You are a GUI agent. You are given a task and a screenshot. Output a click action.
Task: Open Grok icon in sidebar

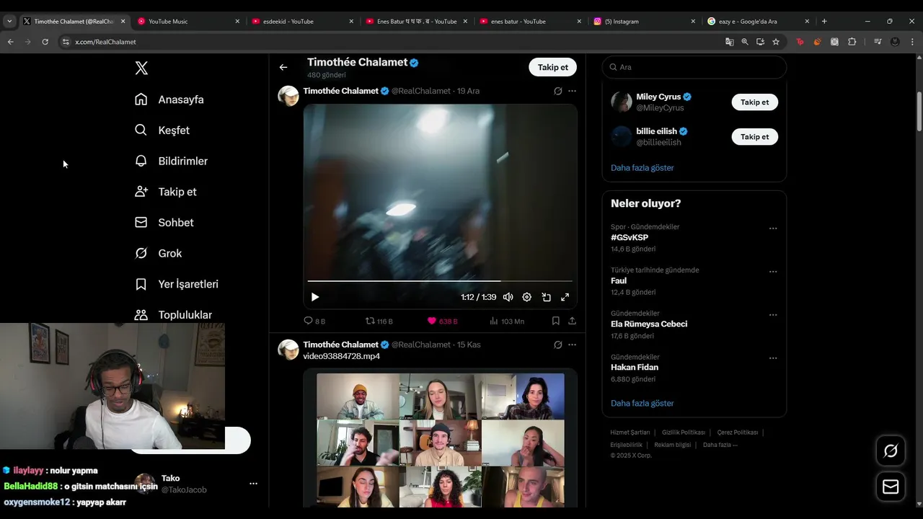click(x=141, y=253)
